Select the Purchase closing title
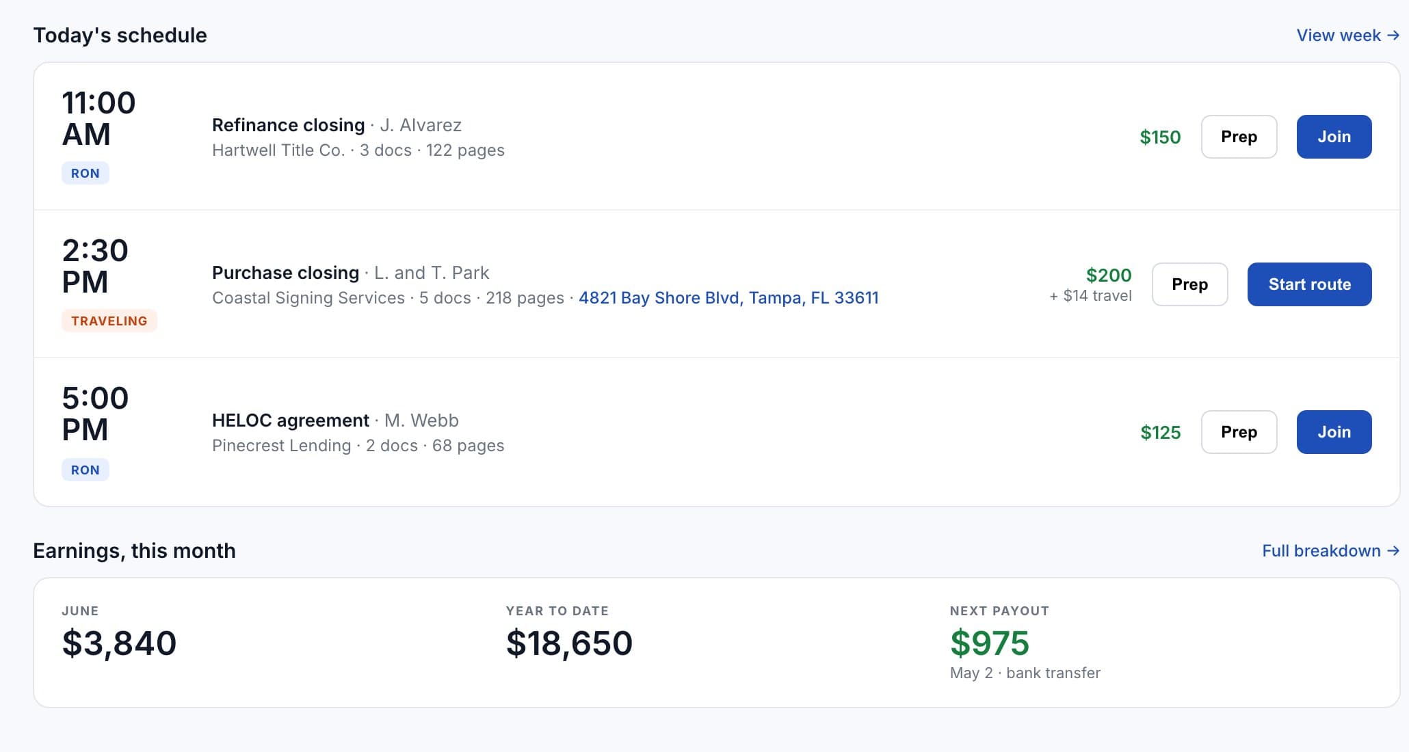The width and height of the screenshot is (1409, 752). coord(285,273)
